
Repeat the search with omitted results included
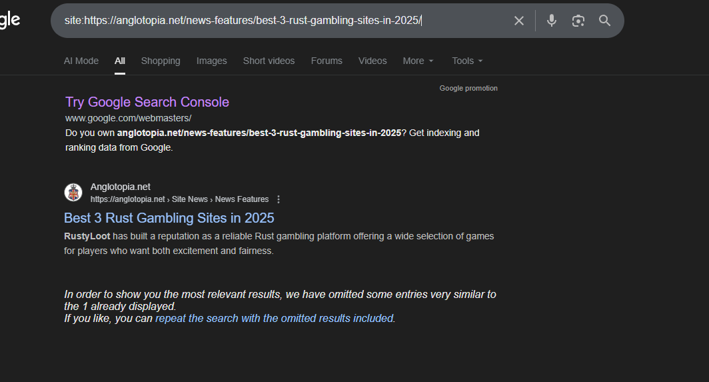(275, 318)
